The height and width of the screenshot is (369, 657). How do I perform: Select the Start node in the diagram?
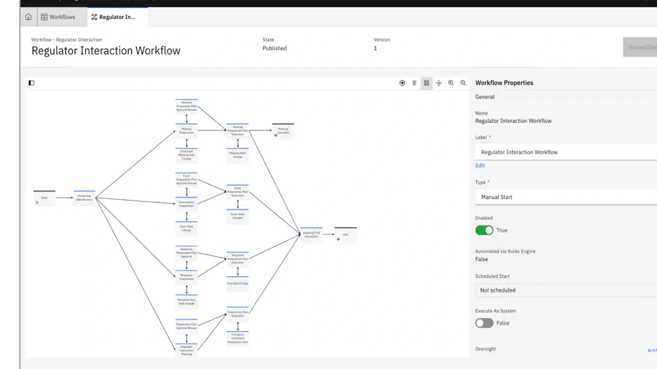point(44,198)
